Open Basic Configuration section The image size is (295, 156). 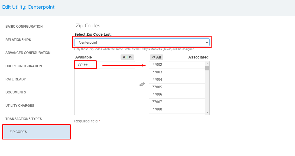tap(24, 27)
